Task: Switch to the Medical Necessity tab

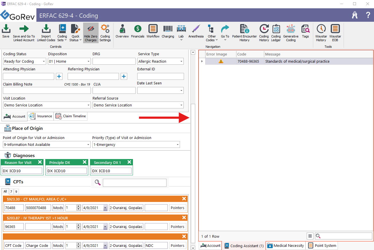Action: click(285, 246)
